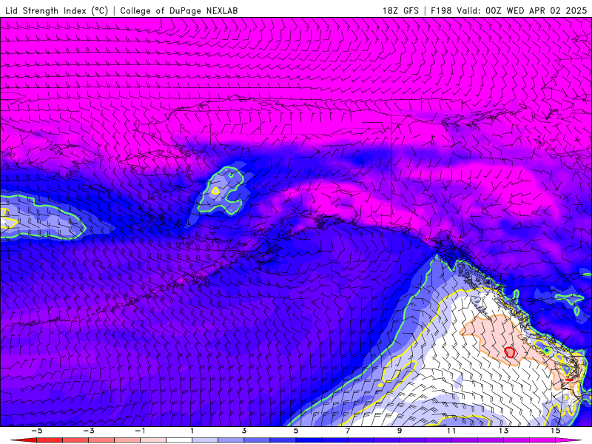Select the bright red swatch right of -5
The height and width of the screenshot is (444, 592).
(x=49, y=440)
